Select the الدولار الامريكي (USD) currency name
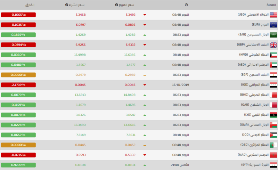278x171 pixels. coord(253,15)
